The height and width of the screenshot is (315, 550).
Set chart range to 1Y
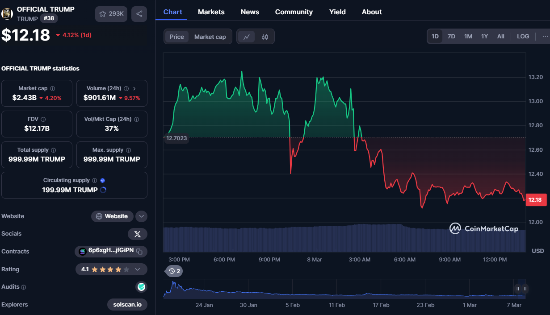[485, 37]
